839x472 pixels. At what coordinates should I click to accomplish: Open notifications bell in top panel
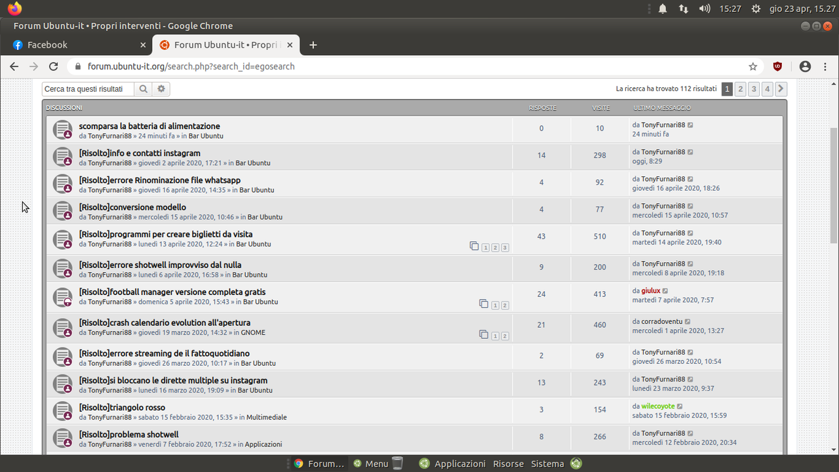point(663,9)
